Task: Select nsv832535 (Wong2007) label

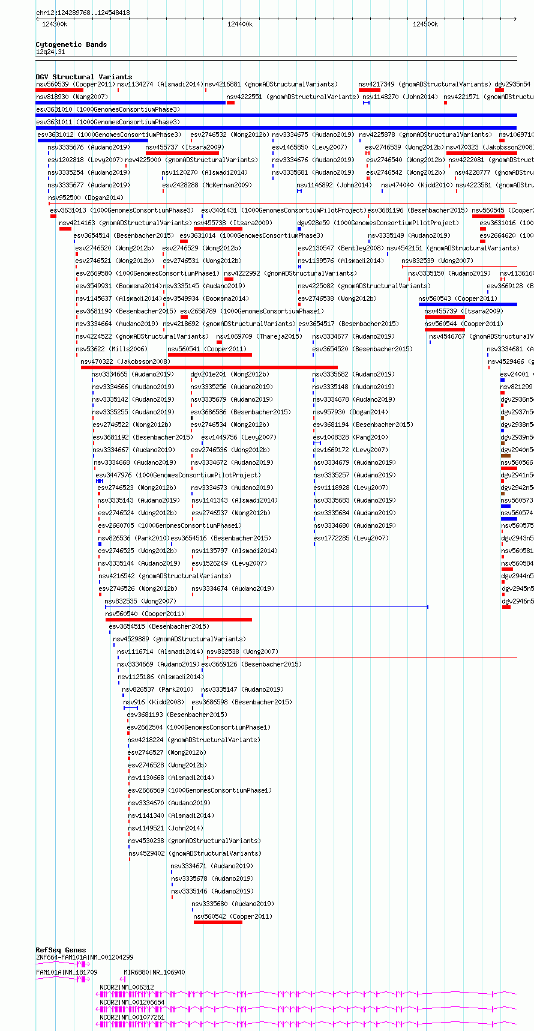Action: pyautogui.click(x=140, y=602)
